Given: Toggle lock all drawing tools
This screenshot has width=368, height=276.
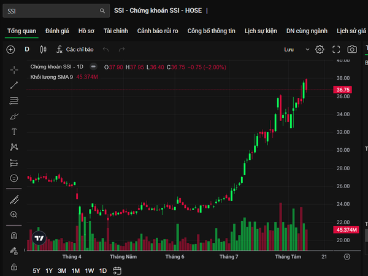Looking at the screenshot, I should tap(14, 267).
